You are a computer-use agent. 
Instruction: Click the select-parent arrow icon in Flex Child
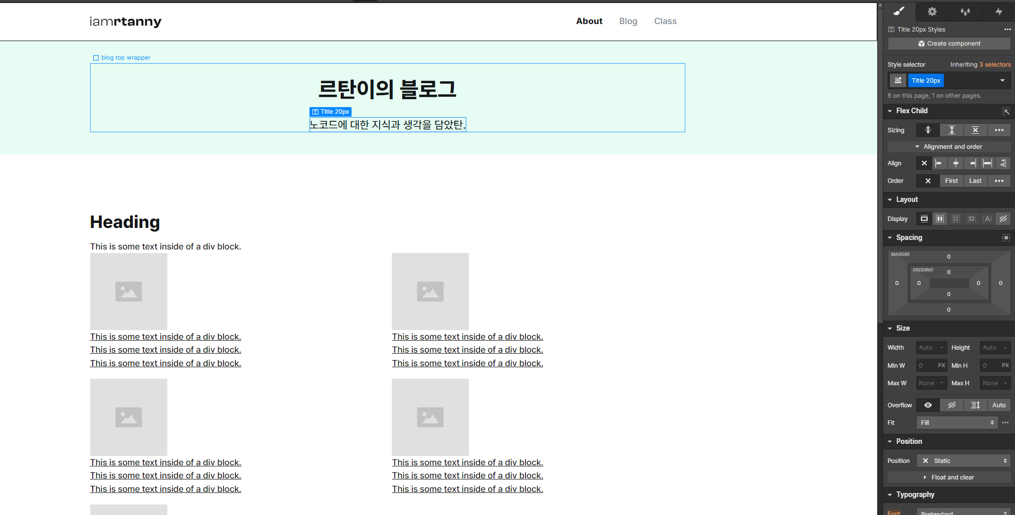click(x=1005, y=111)
